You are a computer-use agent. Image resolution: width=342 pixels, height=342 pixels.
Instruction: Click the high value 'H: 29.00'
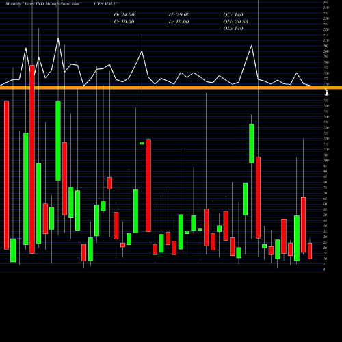coord(179,15)
